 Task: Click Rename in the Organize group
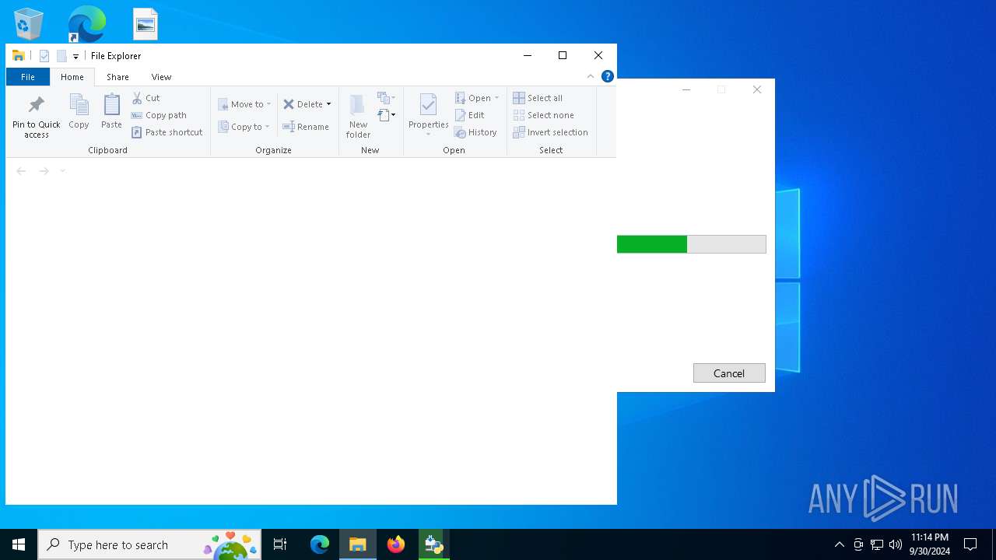(x=306, y=127)
